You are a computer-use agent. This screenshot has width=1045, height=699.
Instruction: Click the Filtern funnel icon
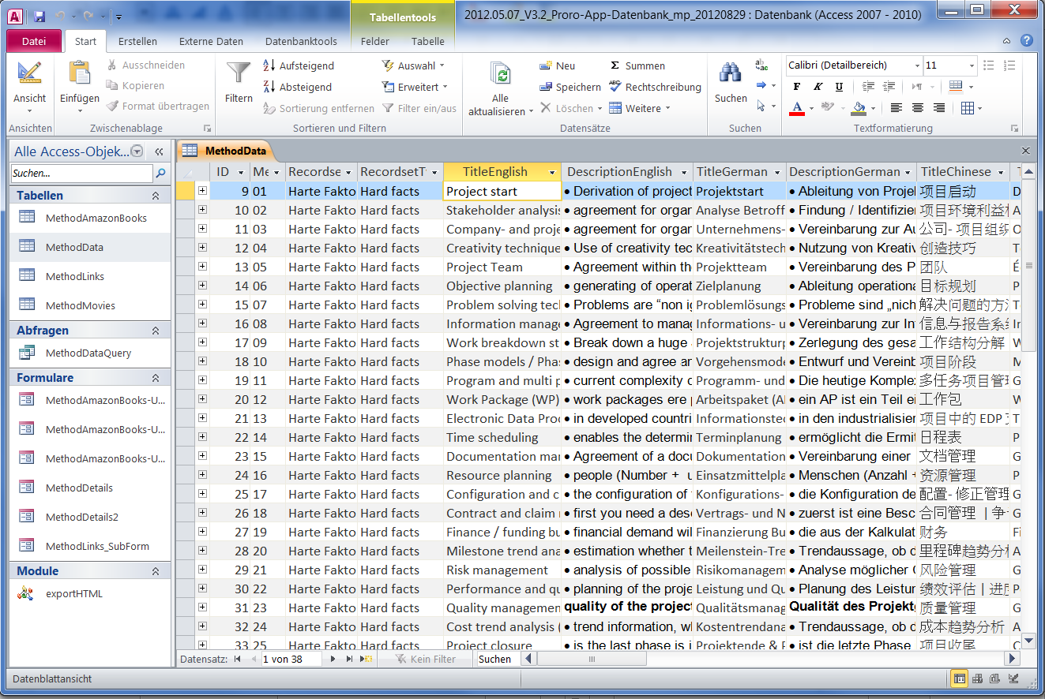coord(239,73)
